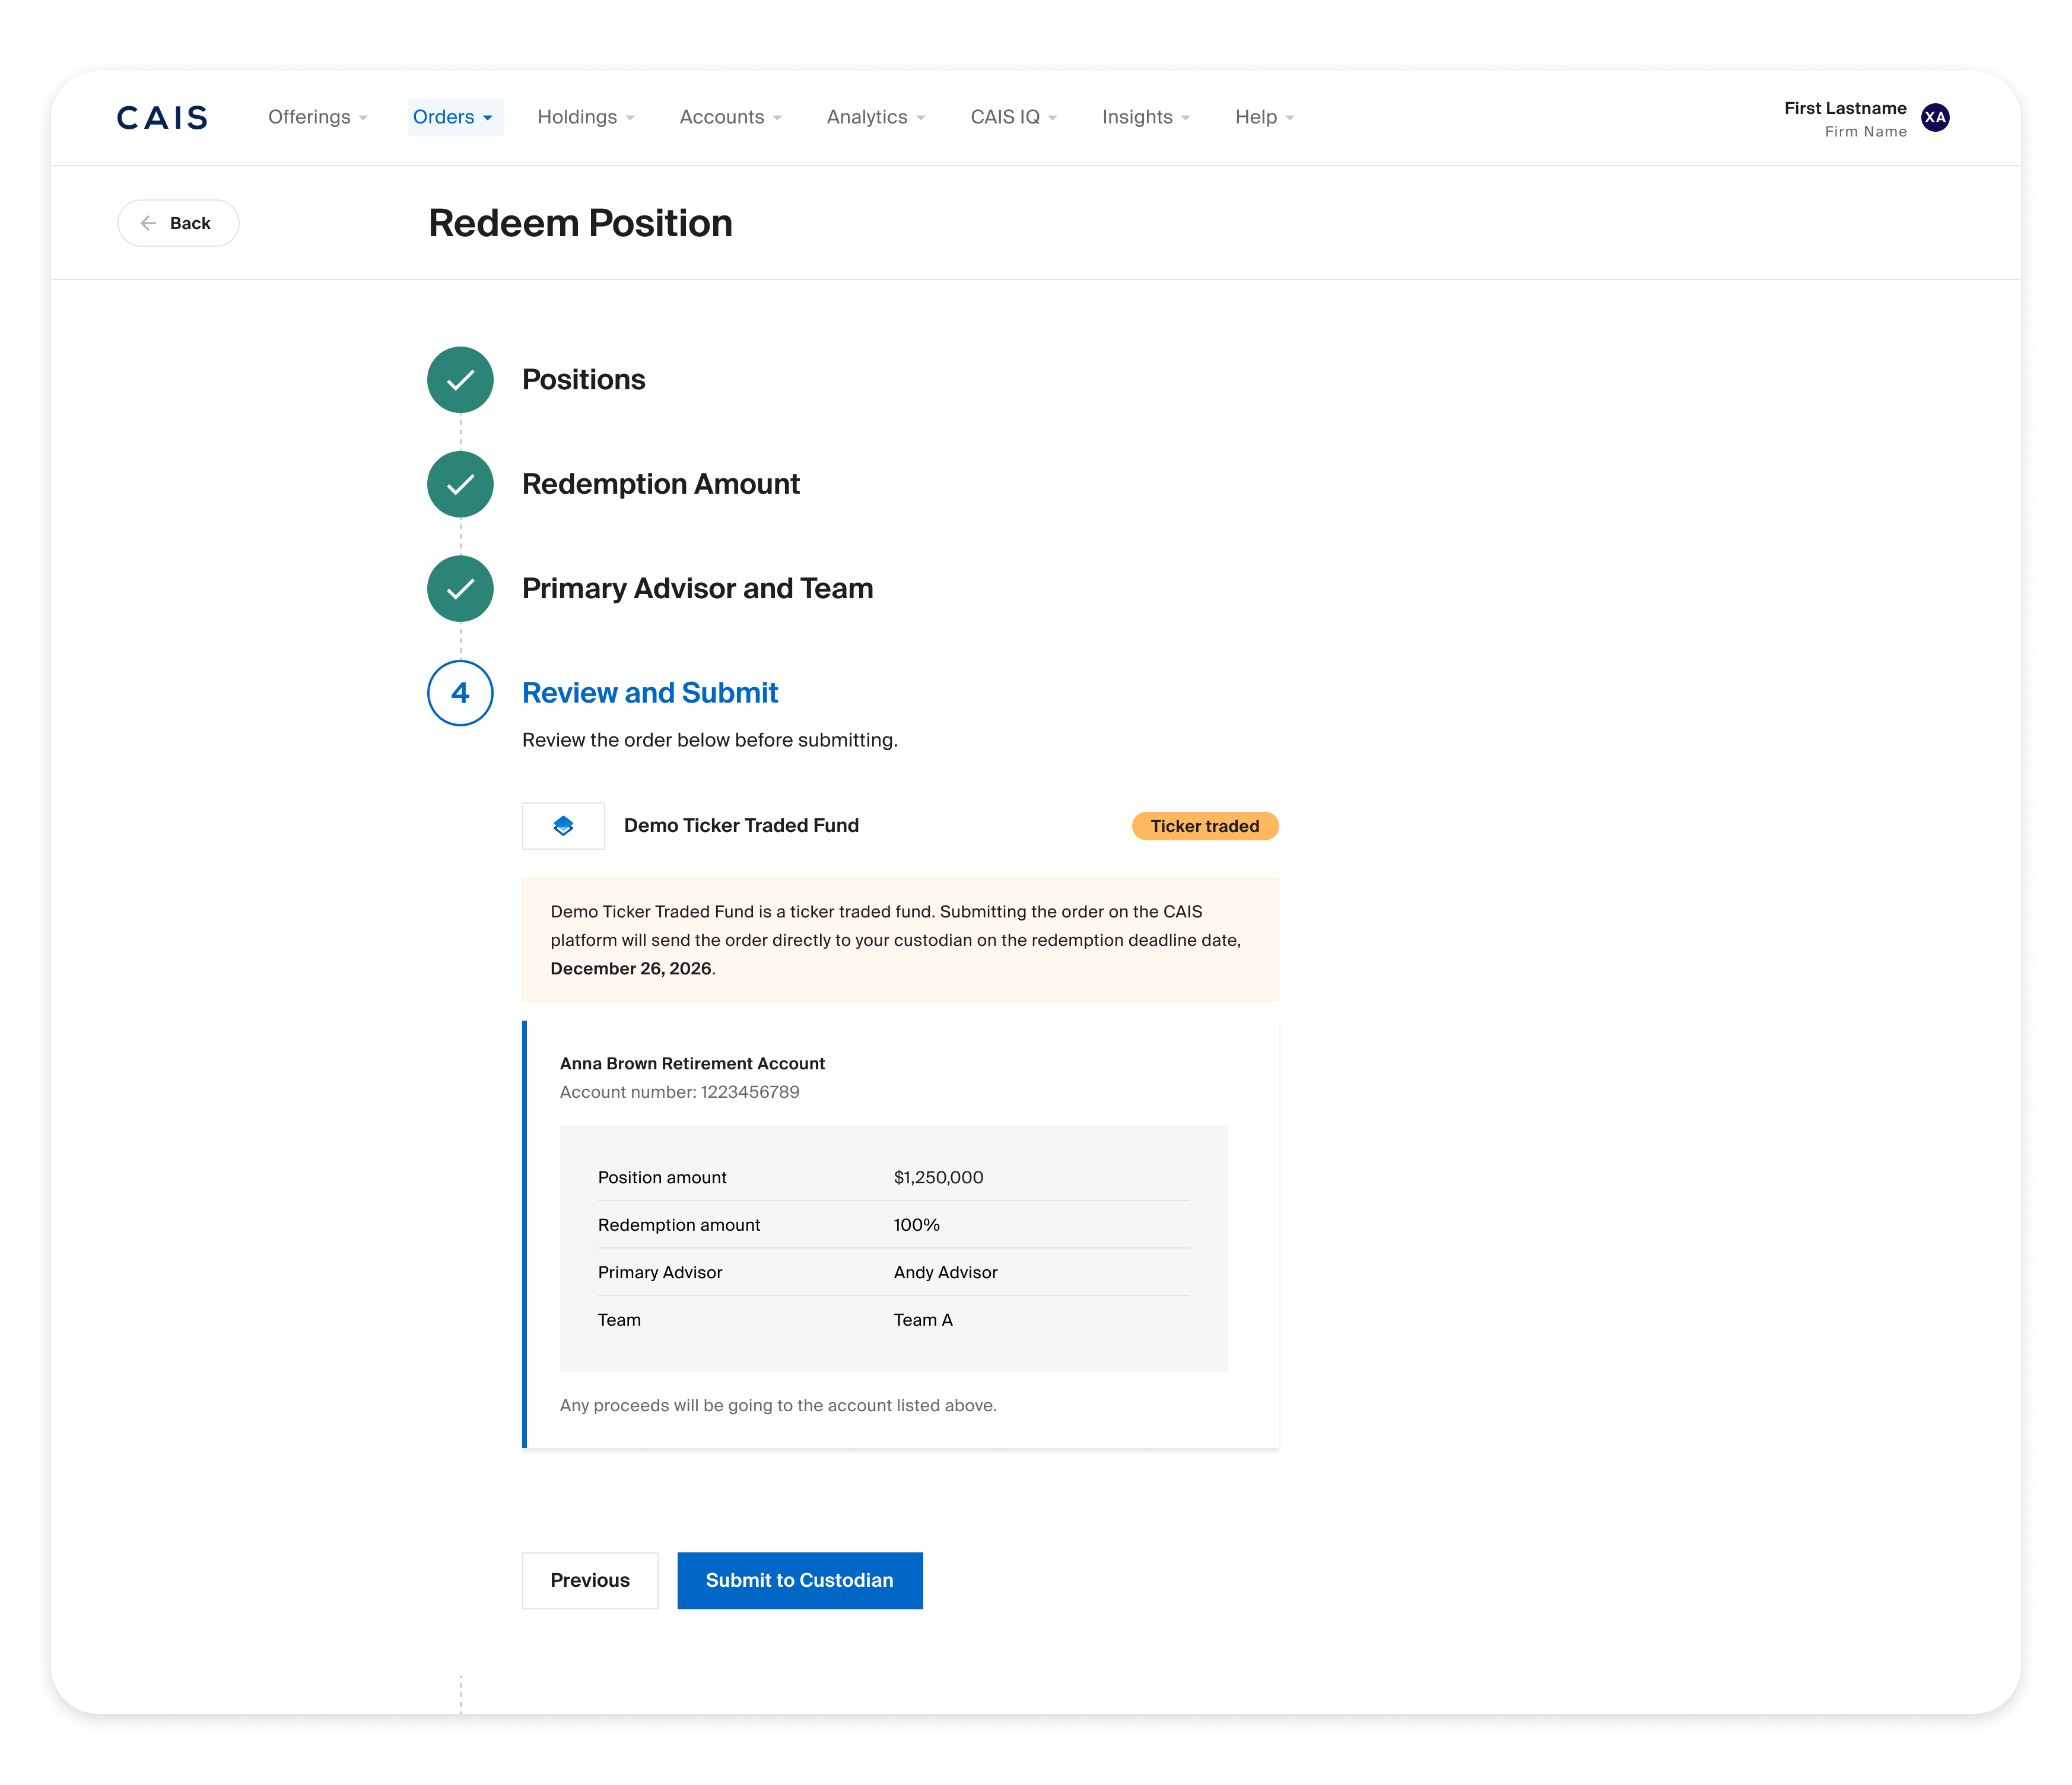Select the Redemption Amount step heading
Screen dimensions: 2072x1785
tap(661, 484)
